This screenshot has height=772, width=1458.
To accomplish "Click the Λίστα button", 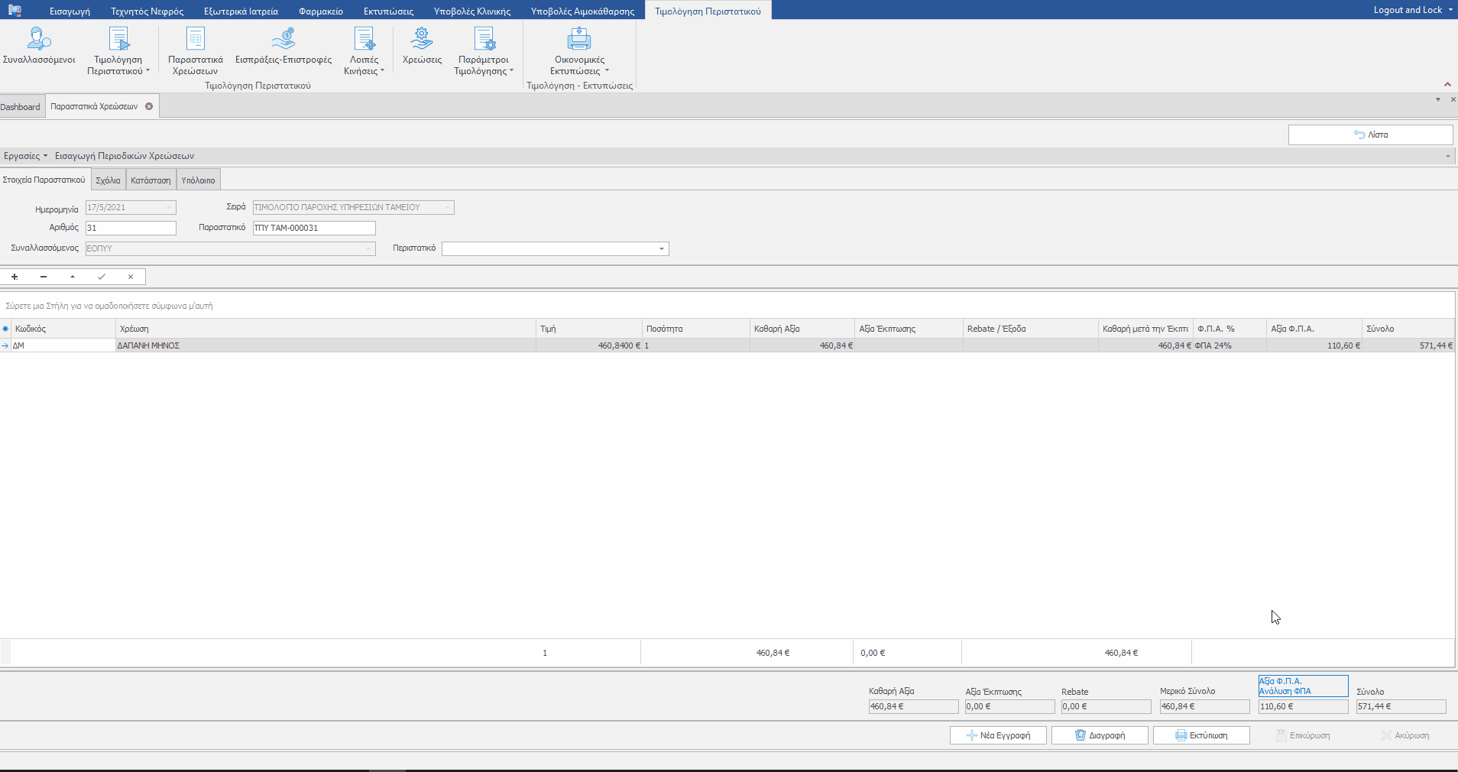I will tap(1370, 135).
